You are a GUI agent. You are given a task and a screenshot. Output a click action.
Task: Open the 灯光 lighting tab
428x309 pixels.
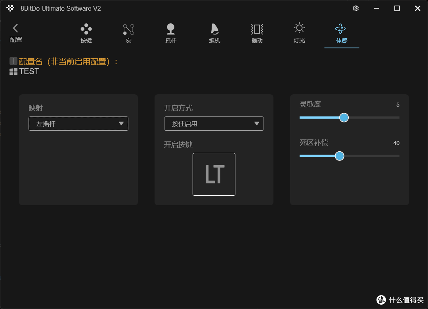click(299, 33)
